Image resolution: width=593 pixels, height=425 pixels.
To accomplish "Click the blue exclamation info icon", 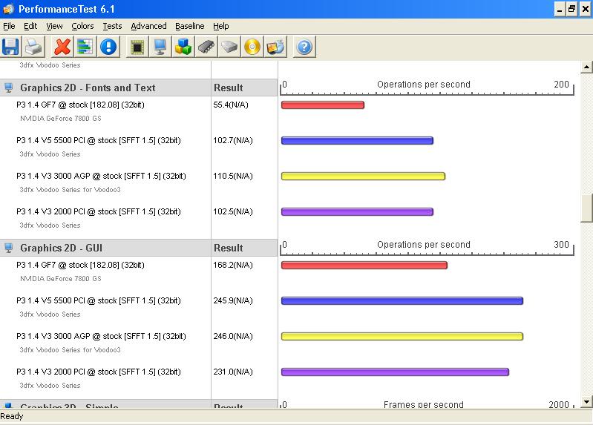I will click(108, 47).
